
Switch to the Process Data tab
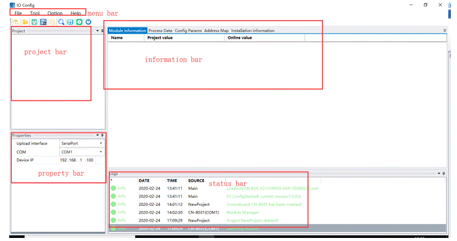tap(160, 31)
